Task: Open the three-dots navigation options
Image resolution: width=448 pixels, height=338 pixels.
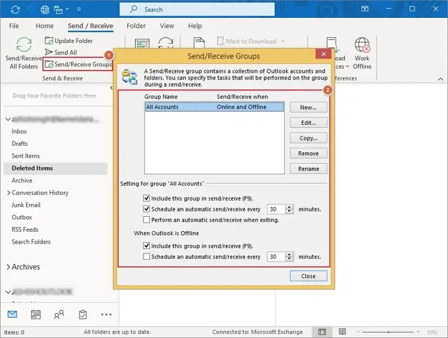Action: (106, 314)
